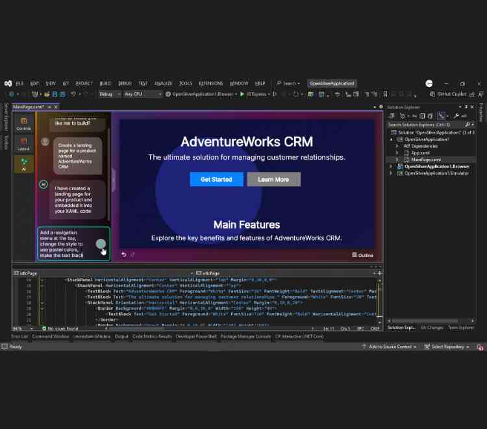Screen dimensions: 487x429
Task: Expand OpenSilverApplication1.Simulator project node
Action: pos(391,173)
